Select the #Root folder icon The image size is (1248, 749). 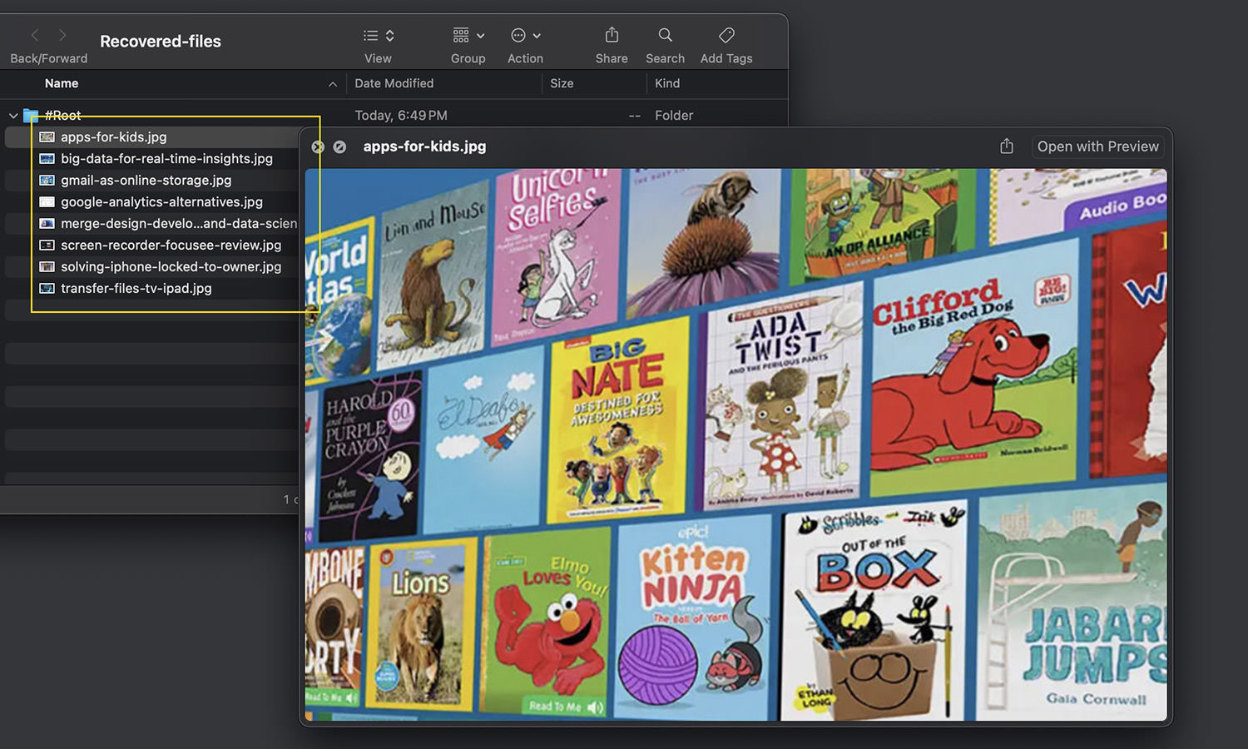tap(31, 115)
